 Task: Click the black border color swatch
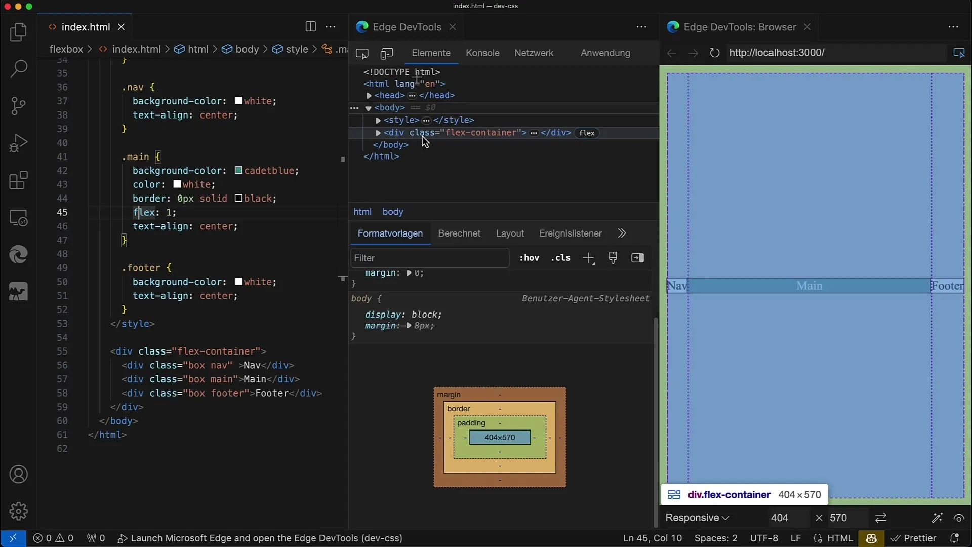click(x=238, y=199)
